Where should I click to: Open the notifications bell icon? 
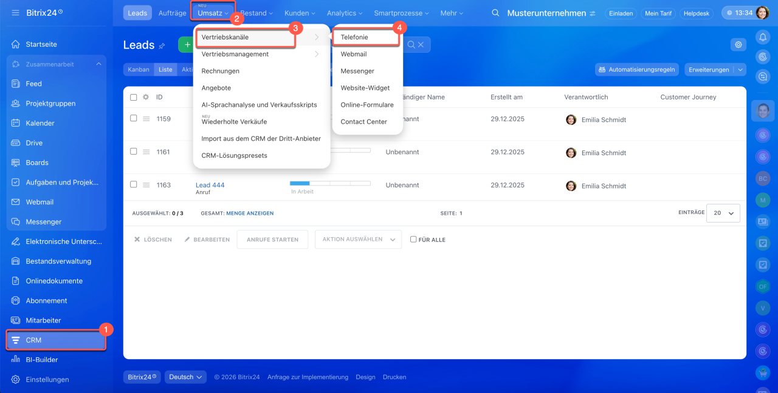tap(762, 37)
